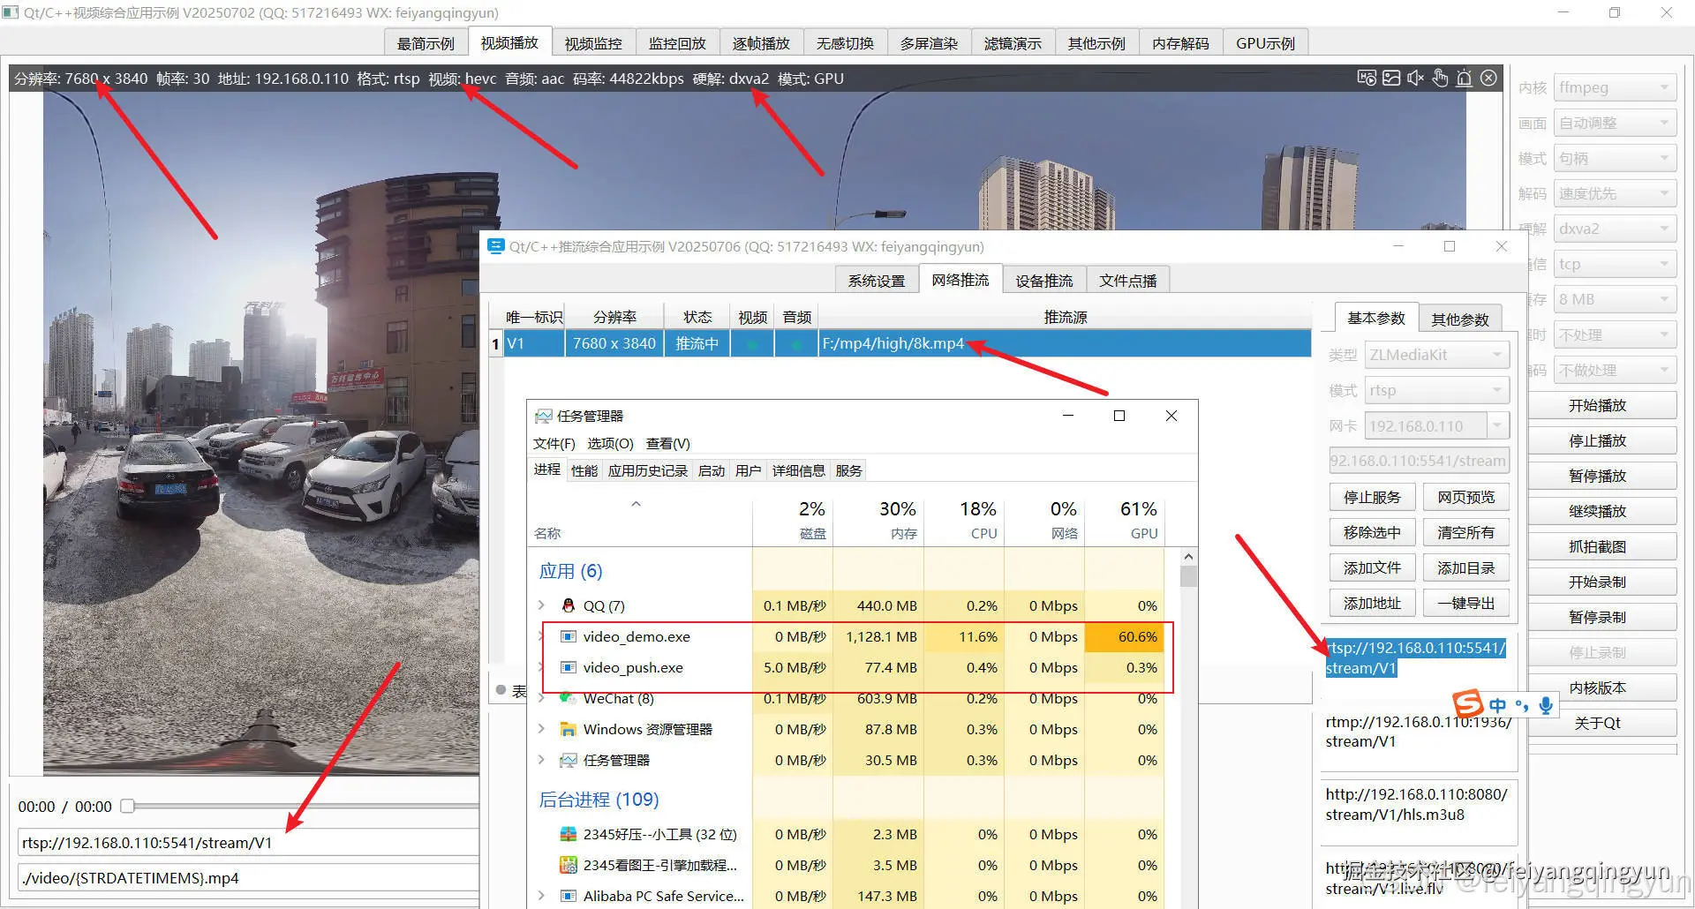Click the alarm siren icon in overlay bar

point(1464,78)
